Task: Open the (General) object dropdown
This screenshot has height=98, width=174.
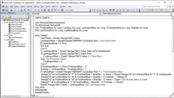Action: (100, 14)
